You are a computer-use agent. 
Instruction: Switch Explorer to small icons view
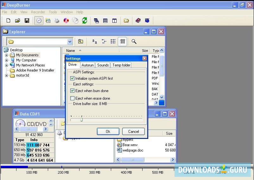pos(104,42)
